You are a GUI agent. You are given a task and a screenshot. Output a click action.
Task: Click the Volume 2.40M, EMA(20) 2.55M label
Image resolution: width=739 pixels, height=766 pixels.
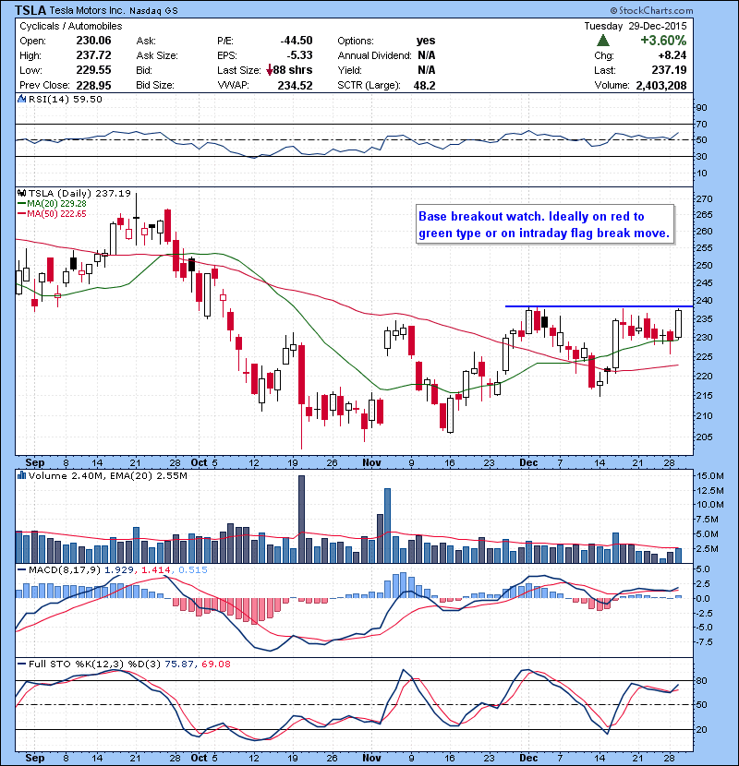[107, 475]
